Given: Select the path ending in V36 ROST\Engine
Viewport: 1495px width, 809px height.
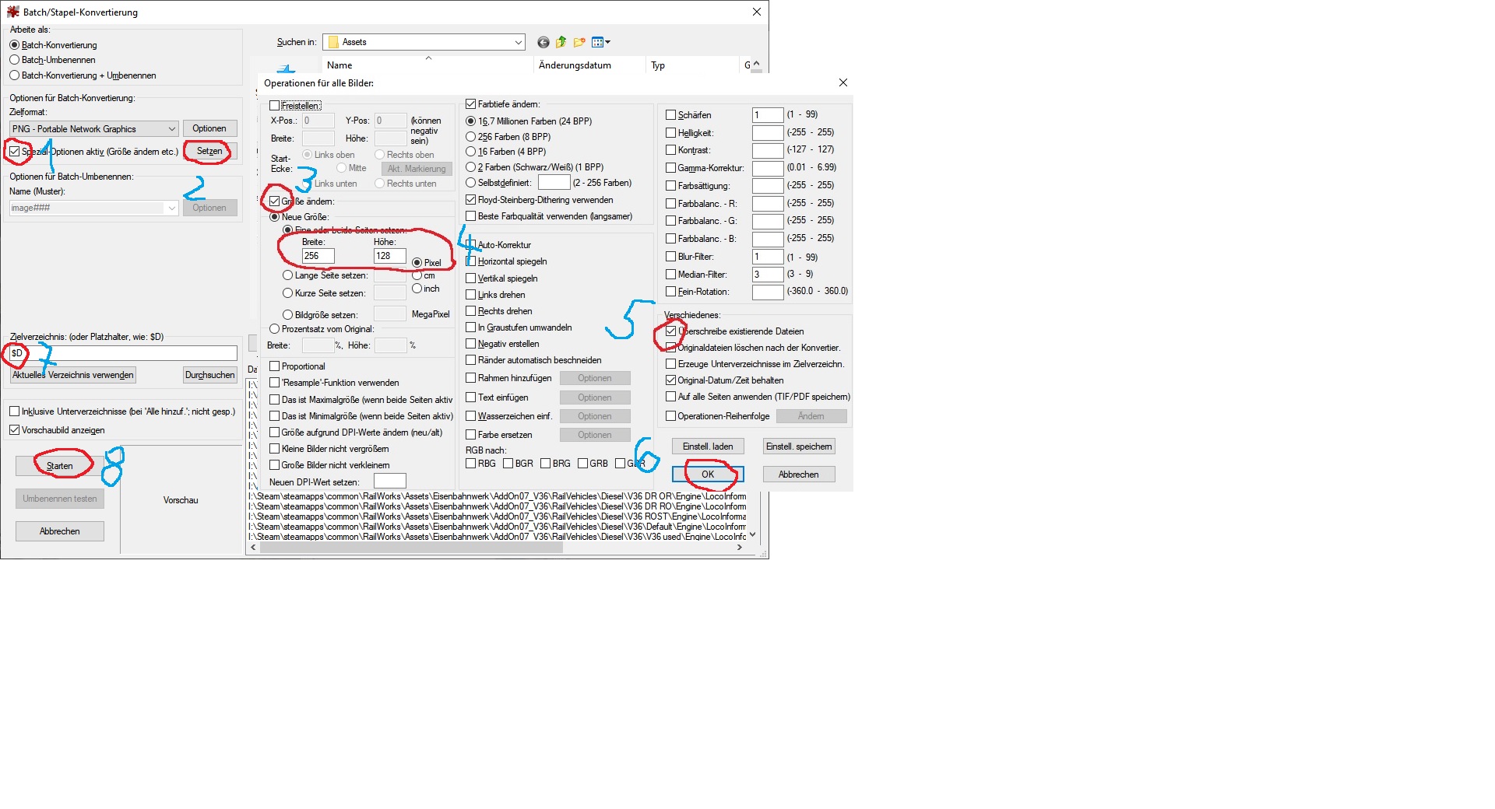Looking at the screenshot, I should point(497,517).
